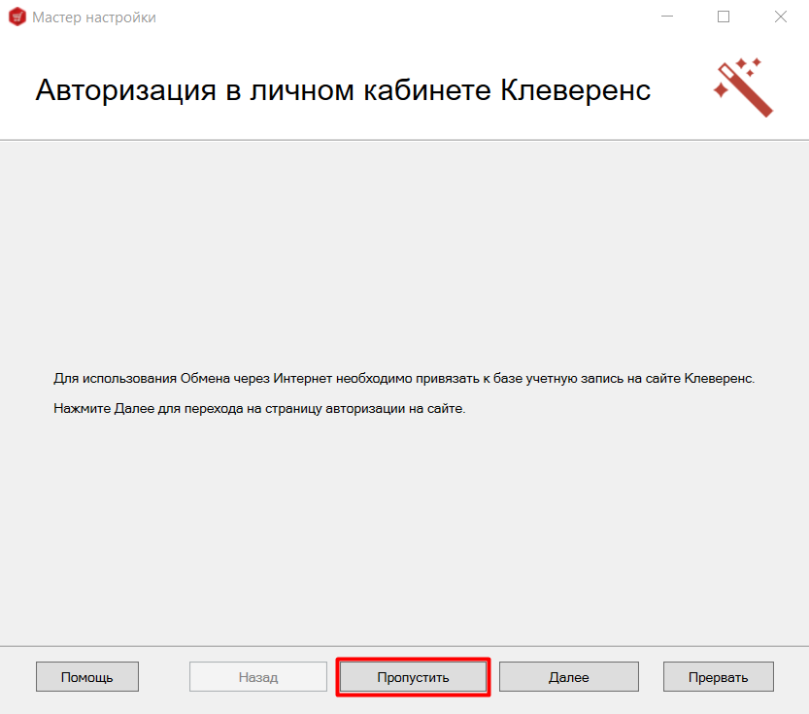Close the Мастер настройки window
Image resolution: width=809 pixels, height=714 pixels.
point(781,17)
